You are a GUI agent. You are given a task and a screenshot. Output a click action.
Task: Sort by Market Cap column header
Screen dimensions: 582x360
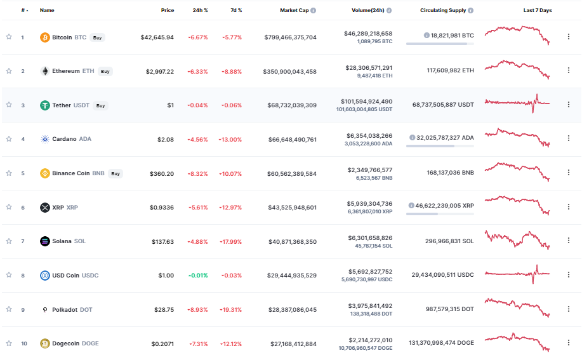pyautogui.click(x=294, y=10)
